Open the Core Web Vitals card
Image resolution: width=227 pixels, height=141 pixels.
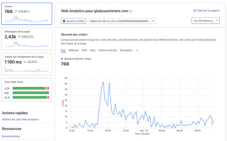[x=27, y=90]
